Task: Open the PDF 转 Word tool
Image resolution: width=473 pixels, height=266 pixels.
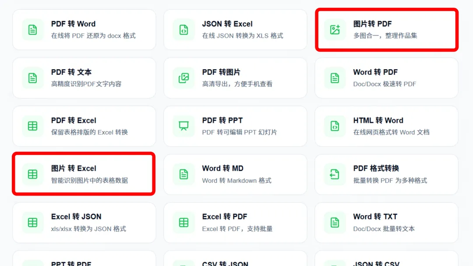Action: 84,29
